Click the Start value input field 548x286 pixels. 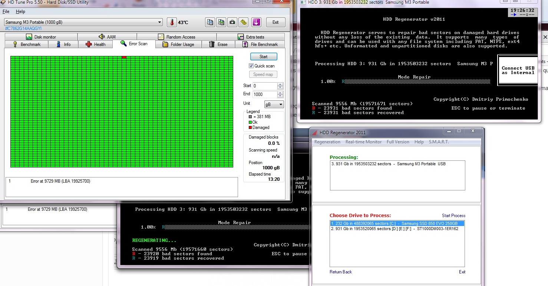coord(265,86)
